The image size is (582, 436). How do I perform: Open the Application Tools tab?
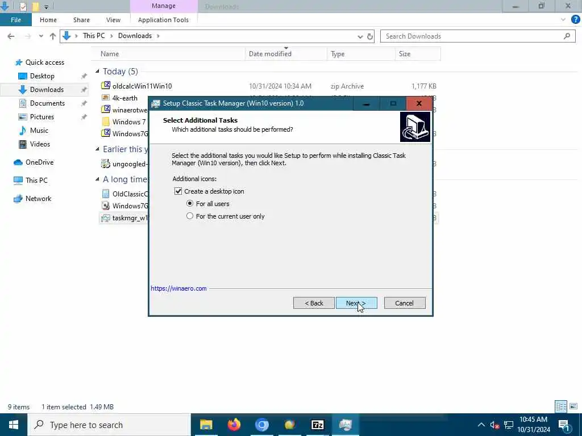(163, 20)
